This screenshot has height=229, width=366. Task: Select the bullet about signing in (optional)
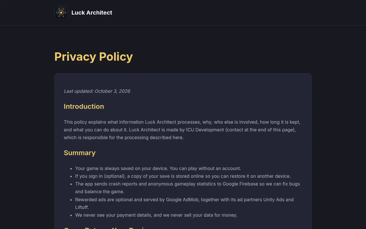(x=183, y=176)
